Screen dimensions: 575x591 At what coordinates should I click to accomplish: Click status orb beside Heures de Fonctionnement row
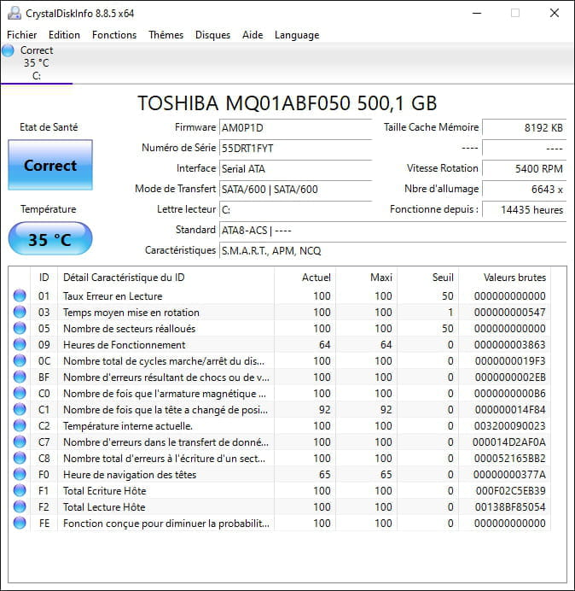pos(20,345)
